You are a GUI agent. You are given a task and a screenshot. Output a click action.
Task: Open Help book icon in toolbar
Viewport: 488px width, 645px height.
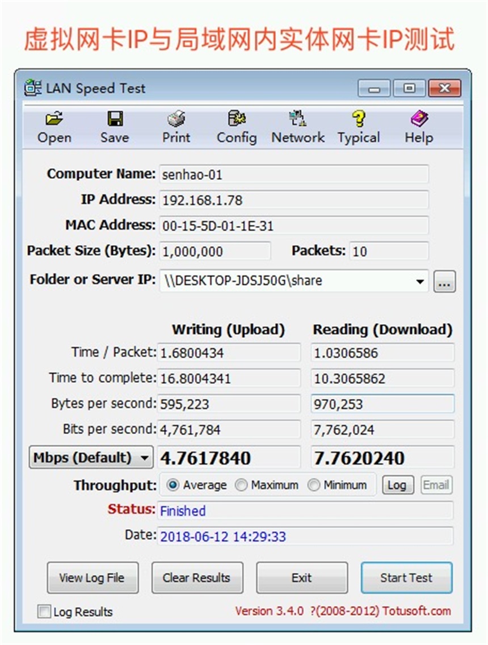coord(419,120)
